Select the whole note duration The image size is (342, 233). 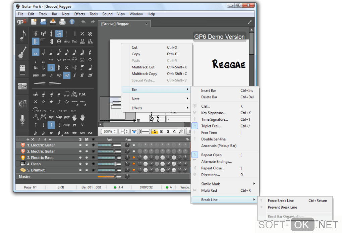coord(36,52)
